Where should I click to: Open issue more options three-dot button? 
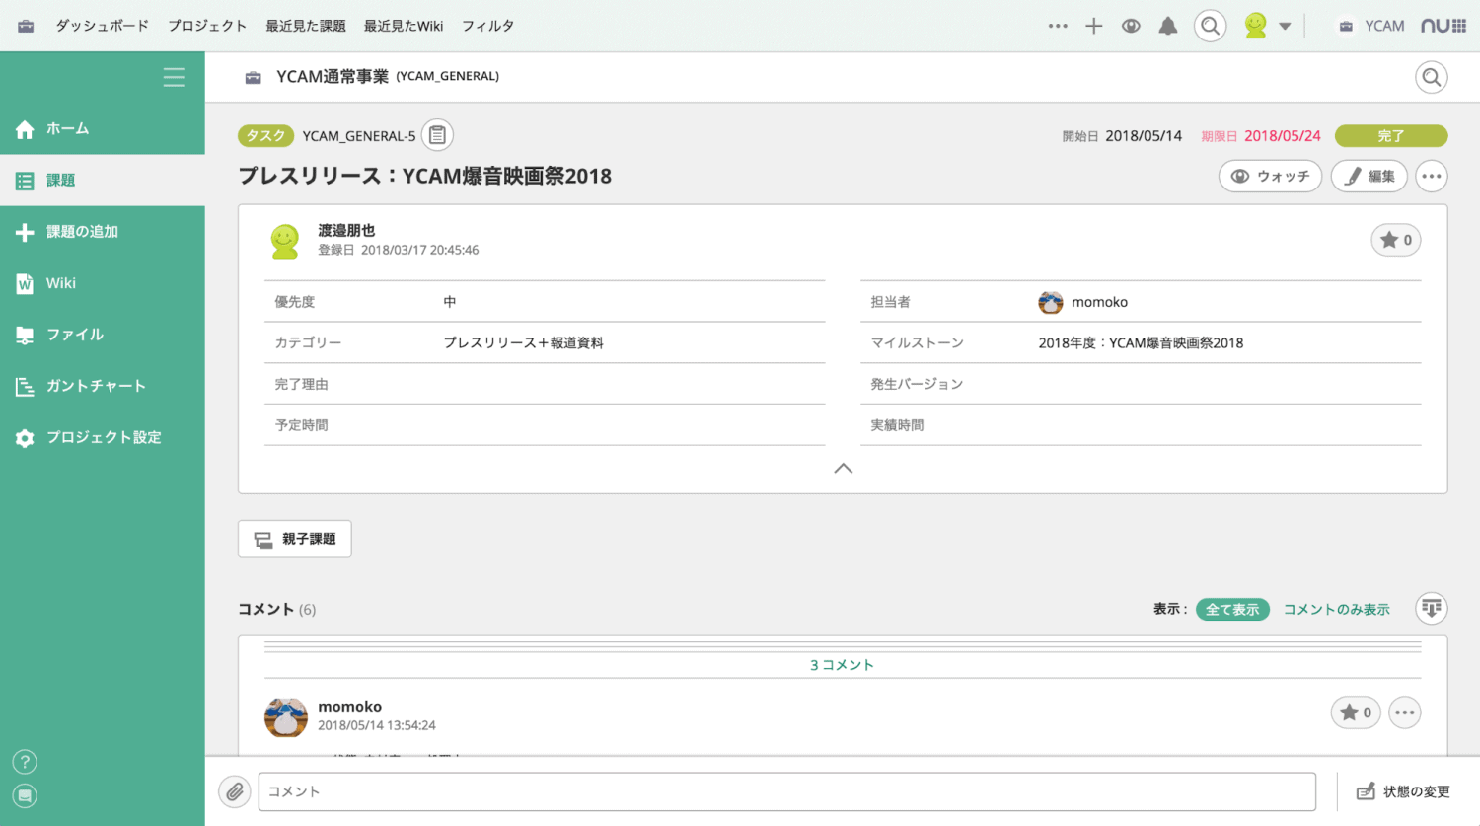[1432, 176]
